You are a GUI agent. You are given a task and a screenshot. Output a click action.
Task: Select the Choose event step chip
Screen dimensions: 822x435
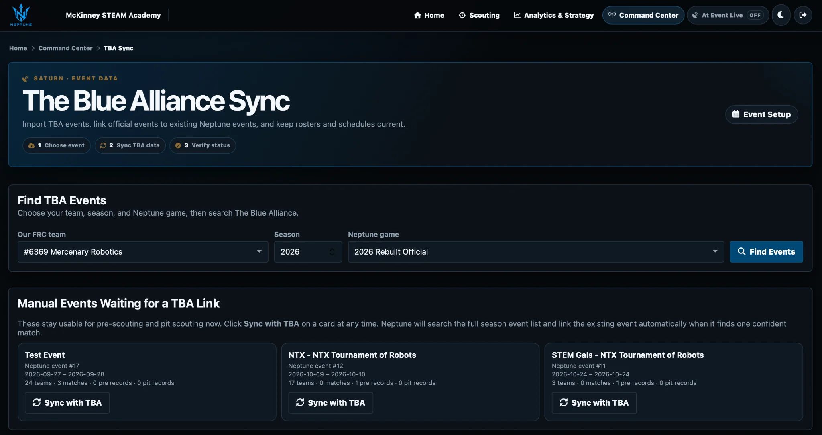coord(57,145)
